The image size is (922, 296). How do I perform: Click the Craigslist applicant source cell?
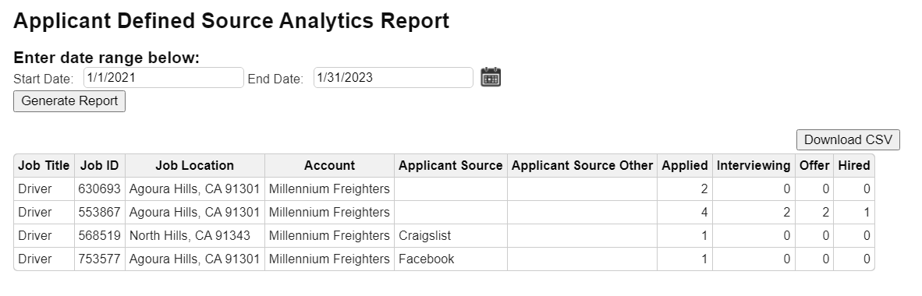coord(450,235)
